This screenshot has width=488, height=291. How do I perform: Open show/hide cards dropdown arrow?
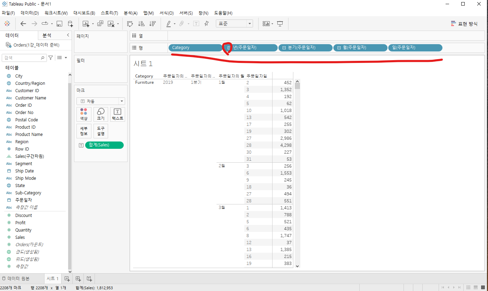point(272,24)
